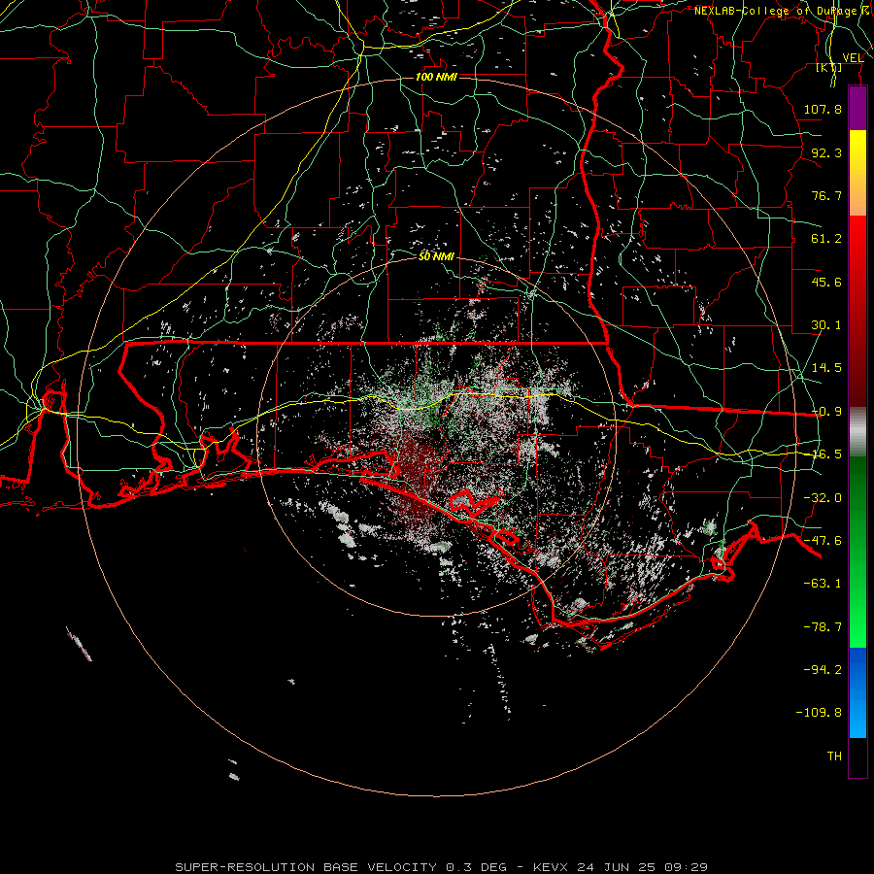
Task: Click the yellow-orange segment of the color bar
Action: [857, 173]
